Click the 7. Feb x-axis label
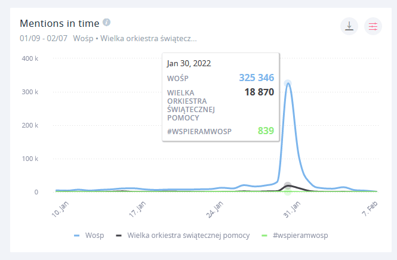Image resolution: width=397 pixels, height=260 pixels. [x=369, y=209]
